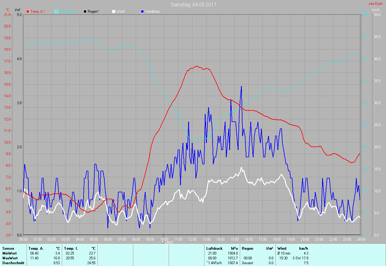Click the "Regen" header in the data table
Screen dimensions: 386x266
tap(248, 248)
